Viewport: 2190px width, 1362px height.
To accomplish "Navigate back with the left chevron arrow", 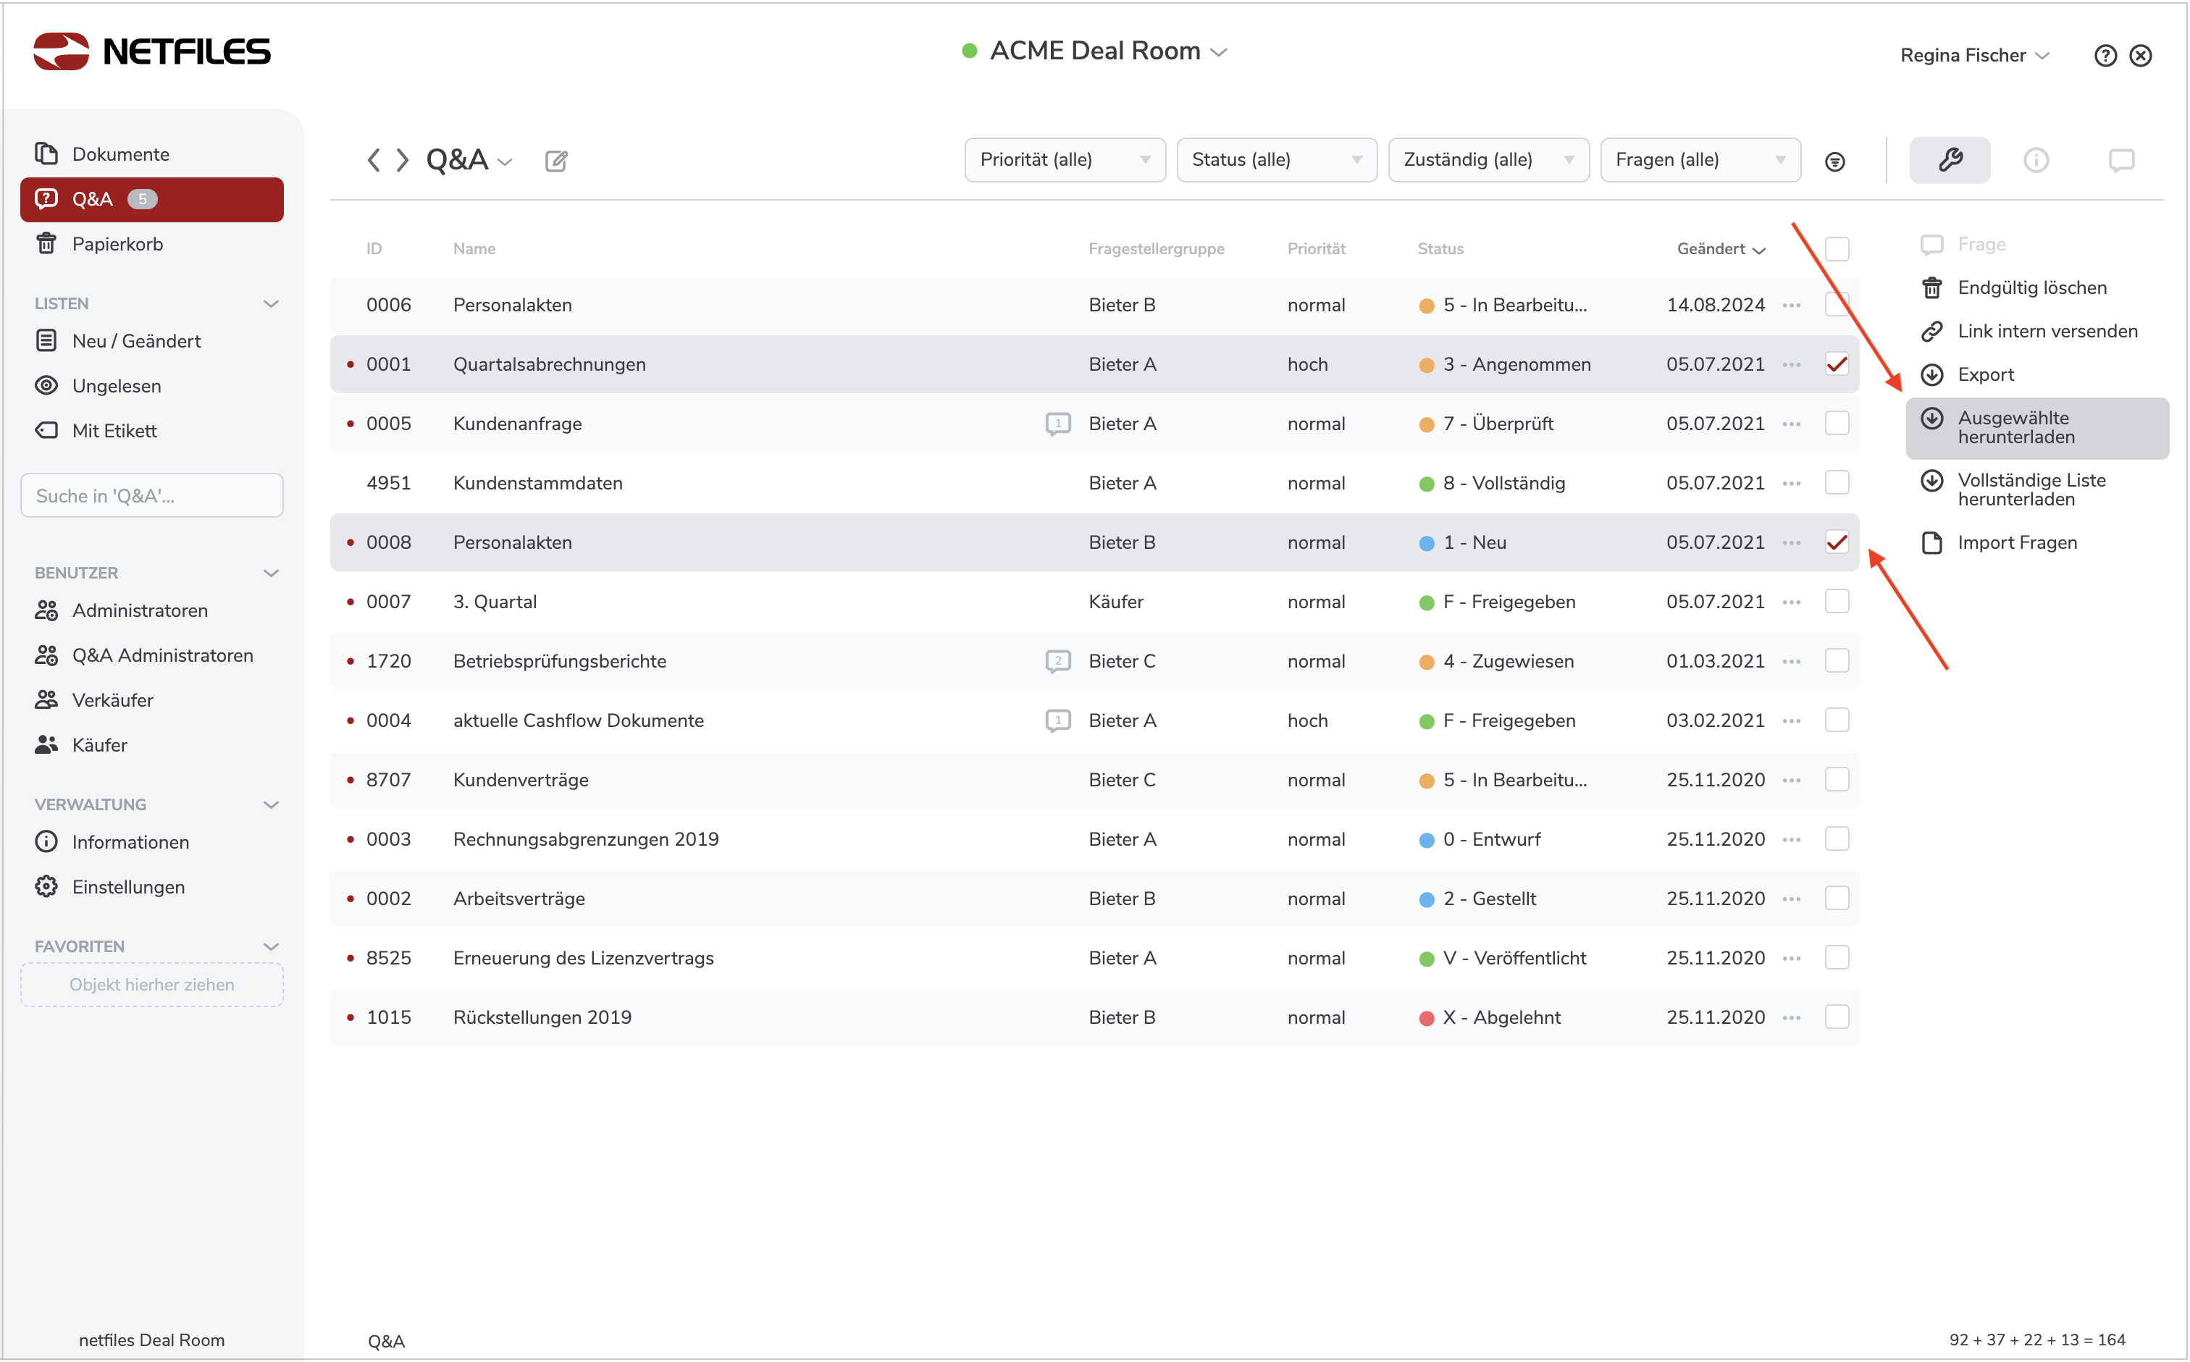I will click(x=373, y=159).
